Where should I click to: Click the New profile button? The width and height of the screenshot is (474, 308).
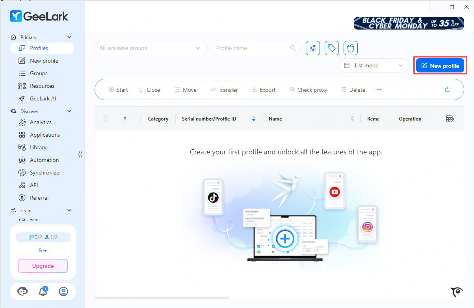tap(440, 66)
